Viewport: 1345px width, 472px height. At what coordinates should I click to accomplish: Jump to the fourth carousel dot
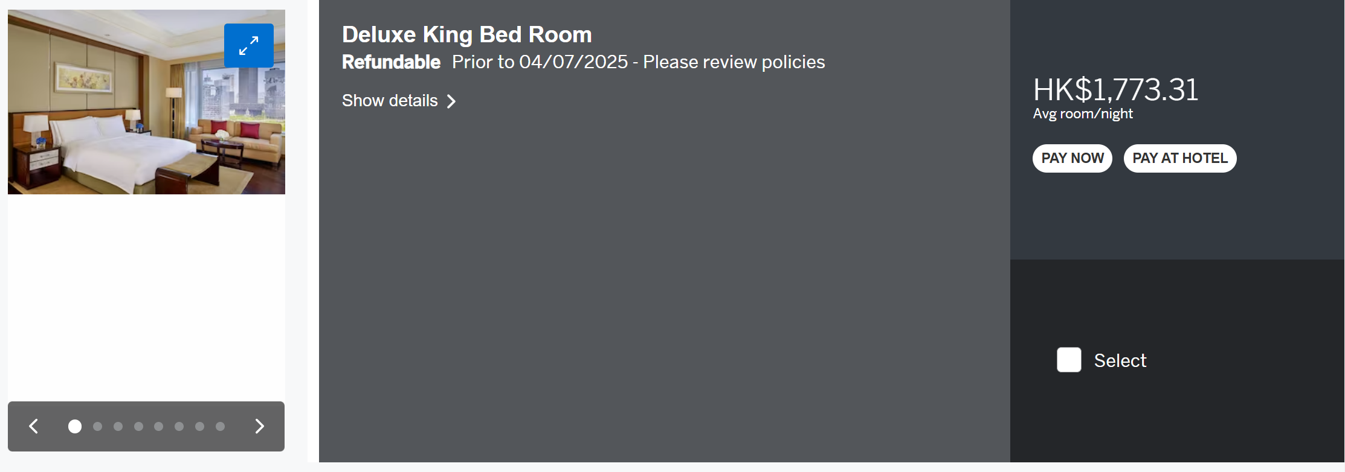point(138,426)
